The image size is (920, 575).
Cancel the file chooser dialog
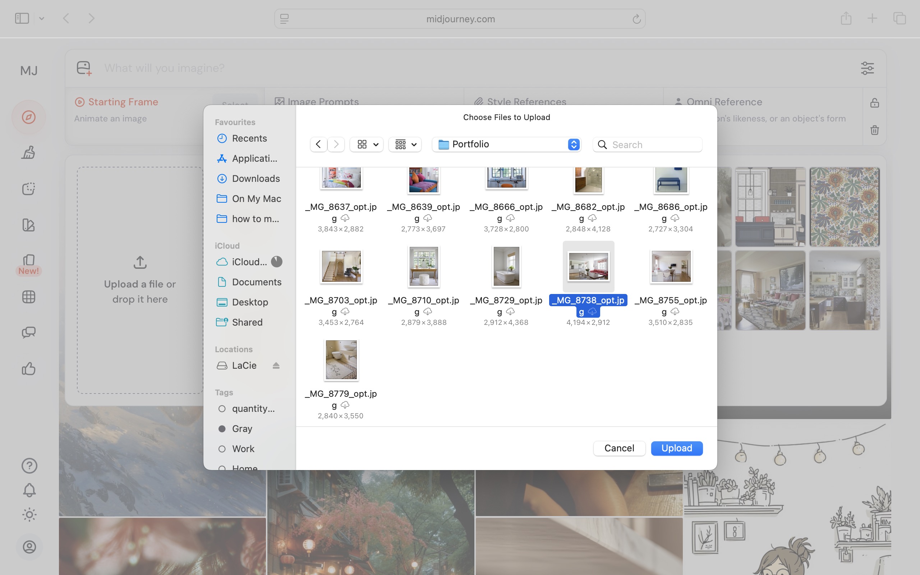tap(619, 448)
